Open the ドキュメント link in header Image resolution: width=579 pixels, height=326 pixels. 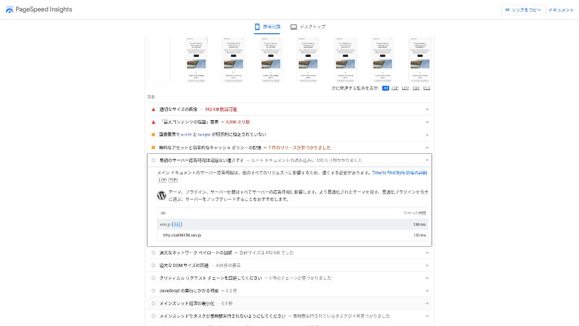561,10
